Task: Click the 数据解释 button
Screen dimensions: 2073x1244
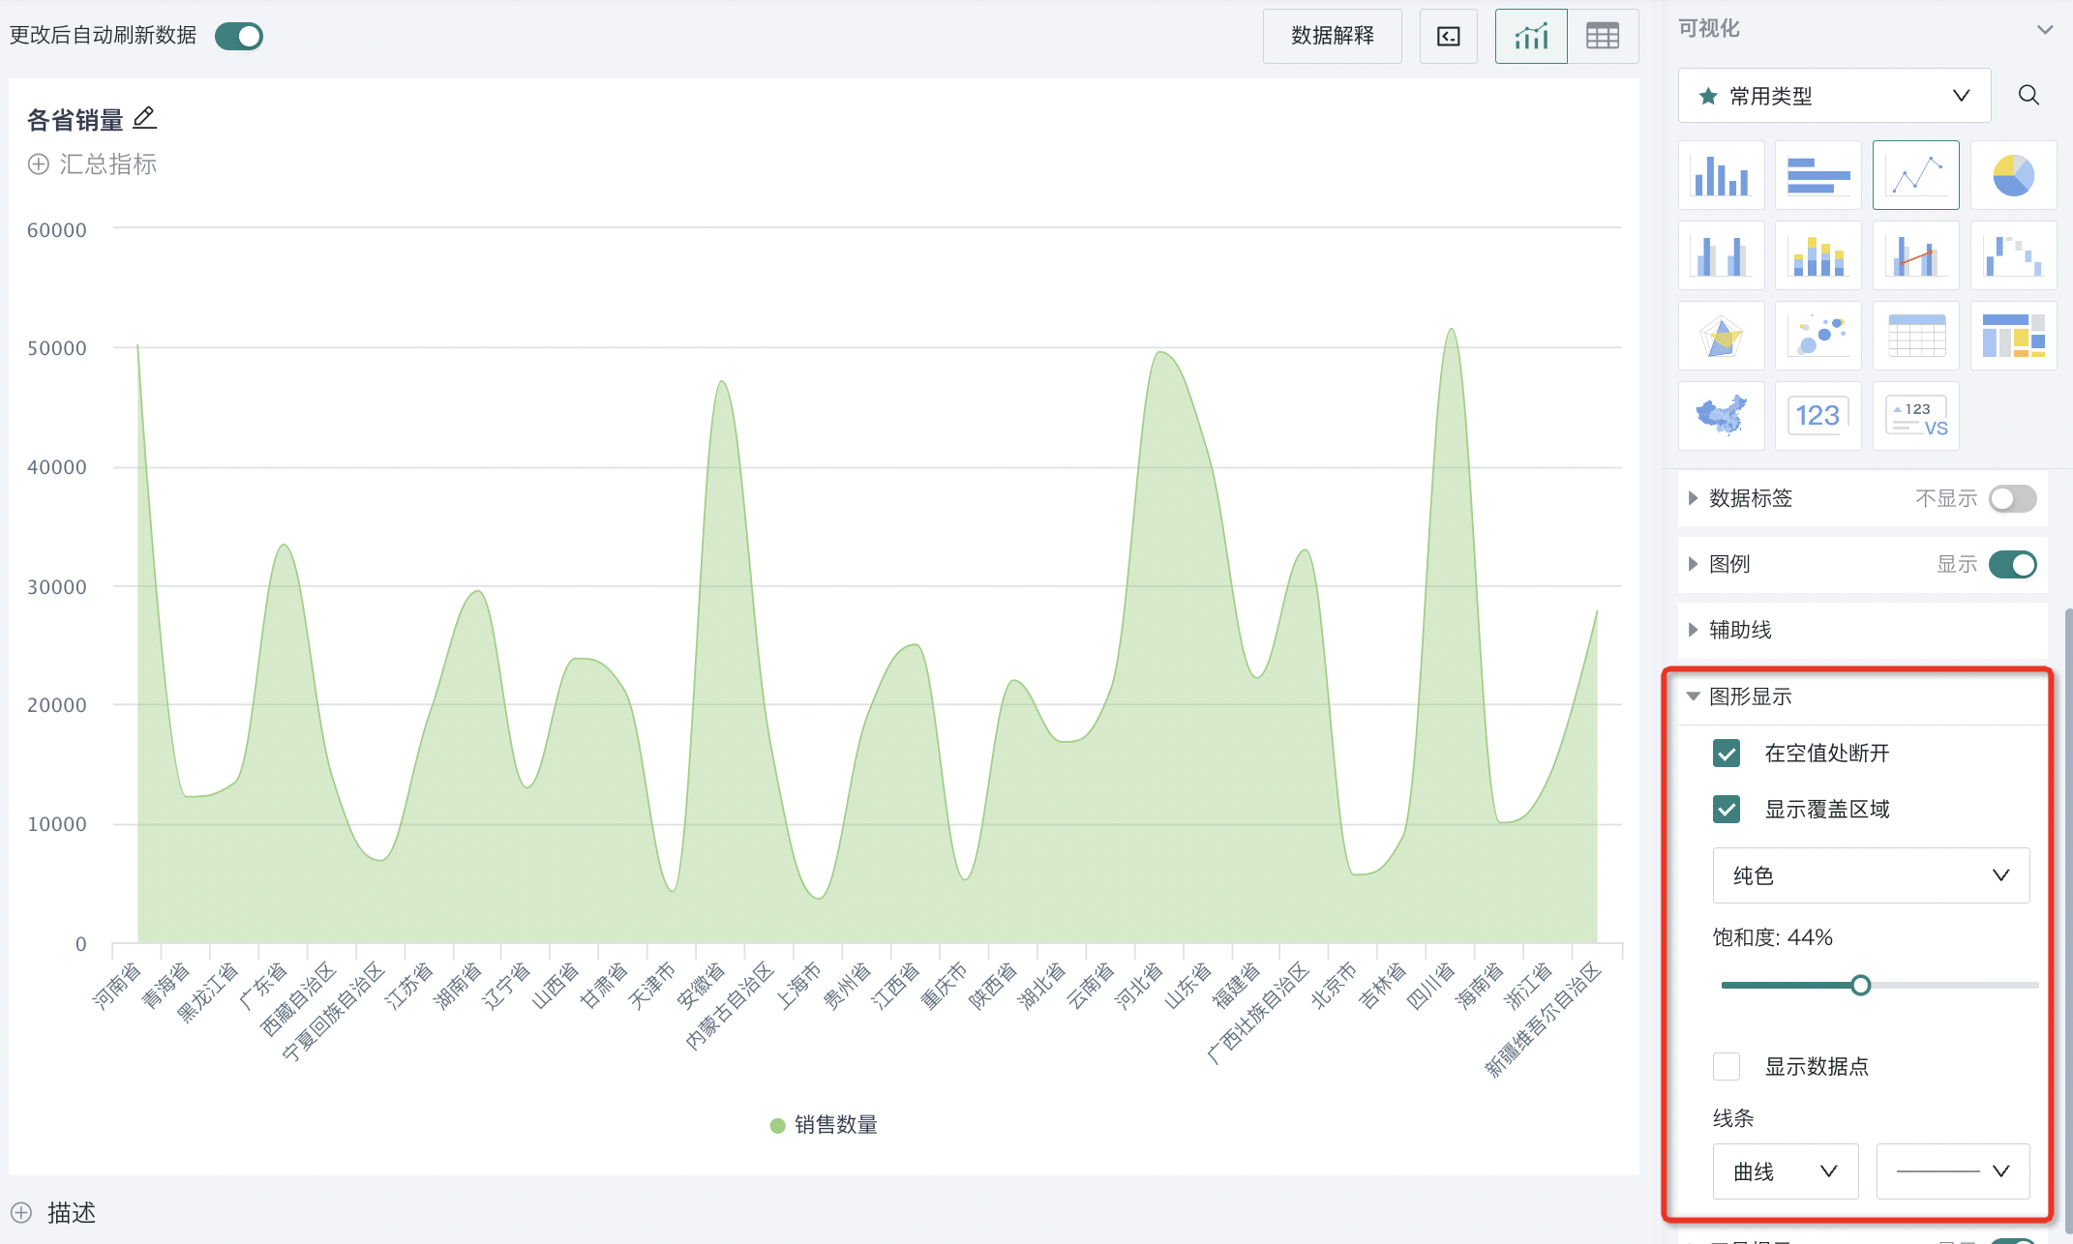Action: [1332, 37]
